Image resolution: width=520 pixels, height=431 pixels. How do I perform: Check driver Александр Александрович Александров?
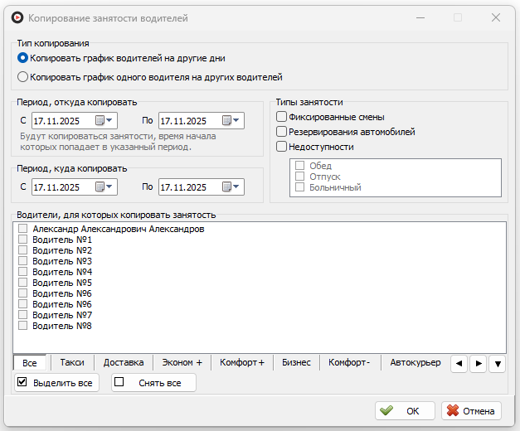(23, 229)
